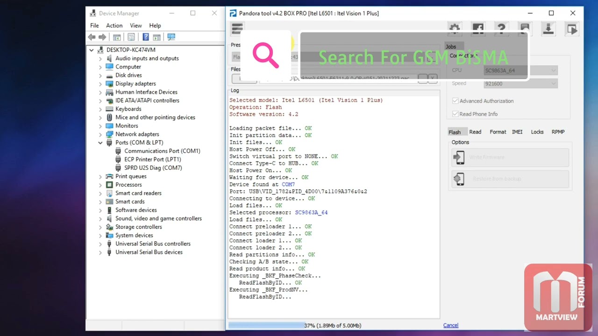598x336 pixels.
Task: Select Universal Serial Bus devices row
Action: tap(149, 252)
